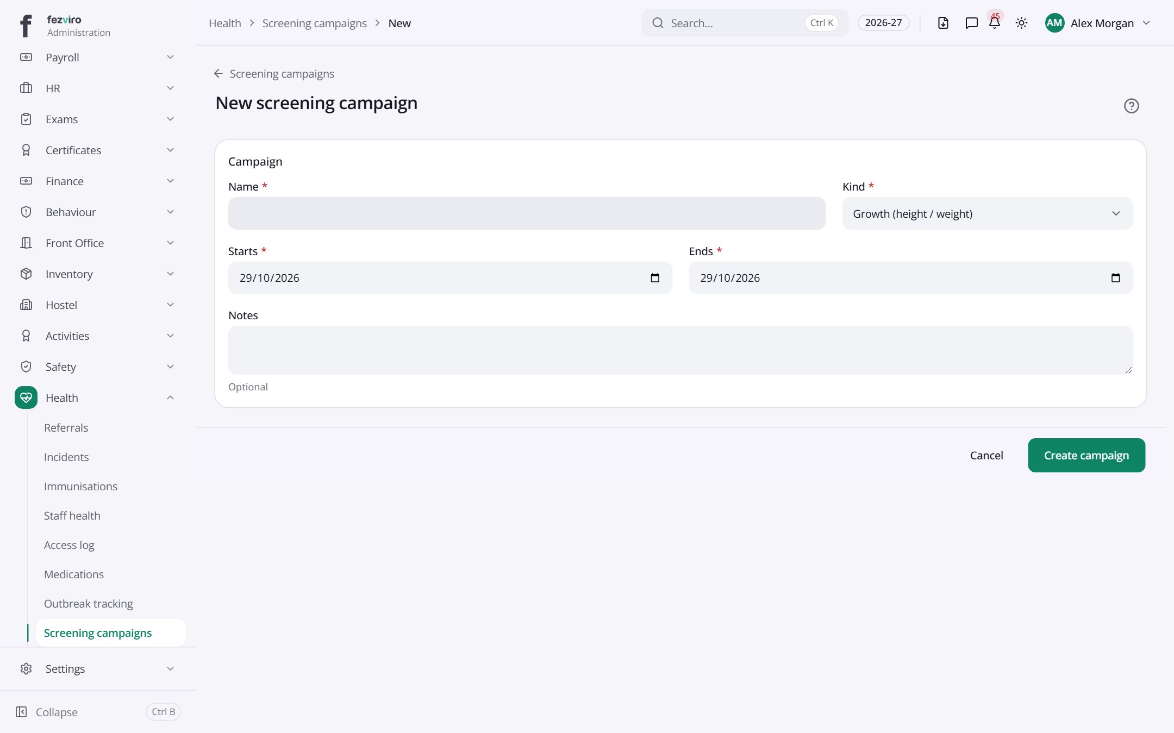This screenshot has height=733, width=1174.
Task: Click Health in the breadcrumb
Action: (224, 23)
